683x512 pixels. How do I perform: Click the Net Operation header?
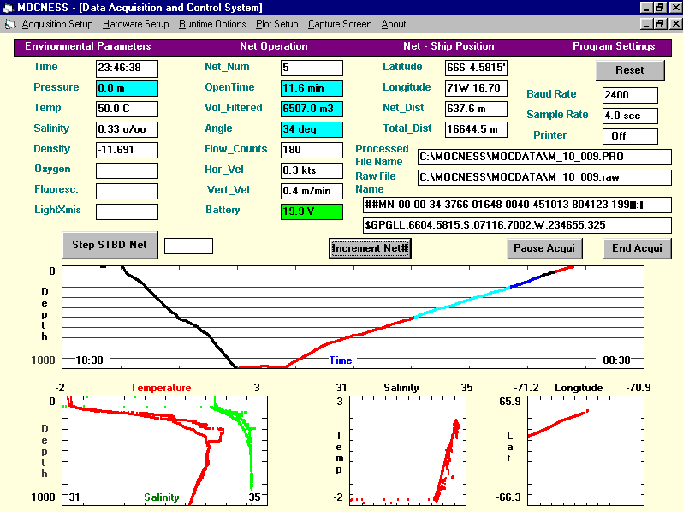[274, 46]
